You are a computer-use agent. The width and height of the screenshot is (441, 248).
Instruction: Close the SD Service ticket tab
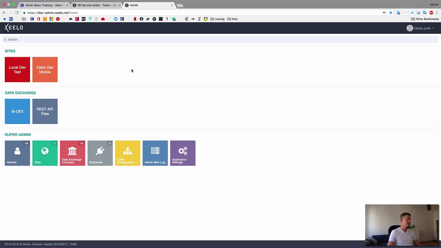coord(120,5)
